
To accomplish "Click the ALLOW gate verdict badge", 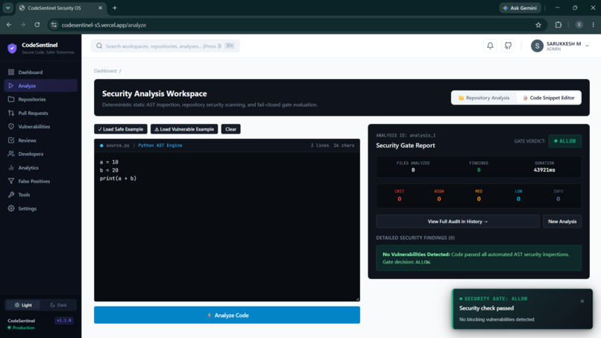I will [564, 141].
